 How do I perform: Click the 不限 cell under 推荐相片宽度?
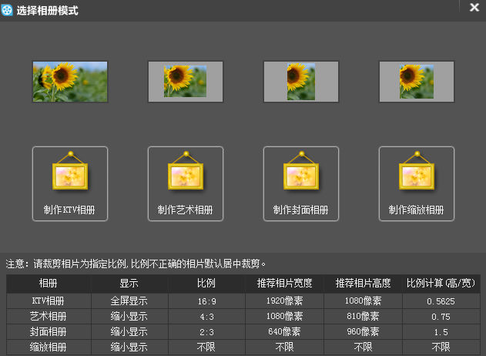click(x=284, y=347)
